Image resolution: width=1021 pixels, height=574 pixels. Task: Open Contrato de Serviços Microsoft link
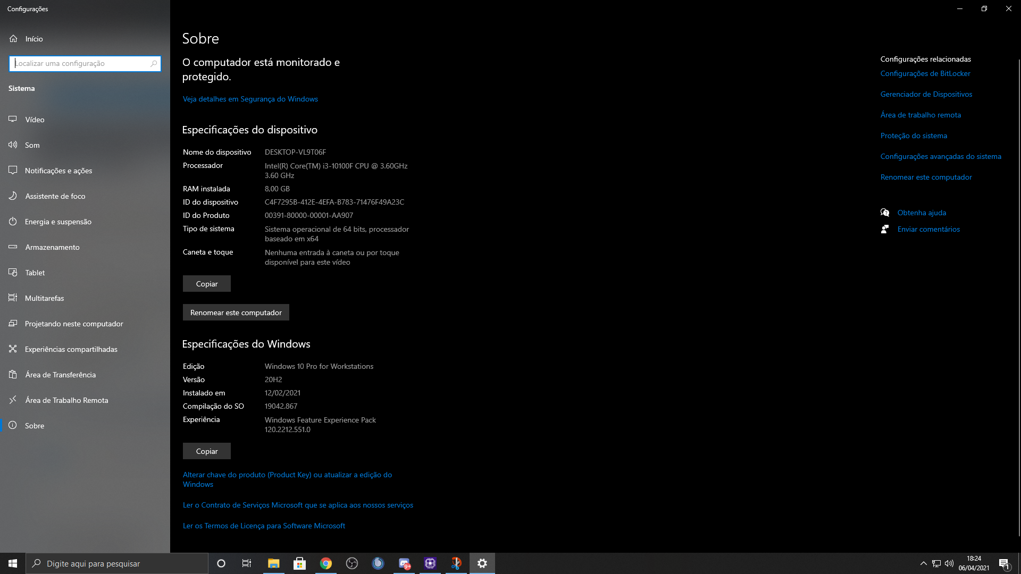point(298,505)
